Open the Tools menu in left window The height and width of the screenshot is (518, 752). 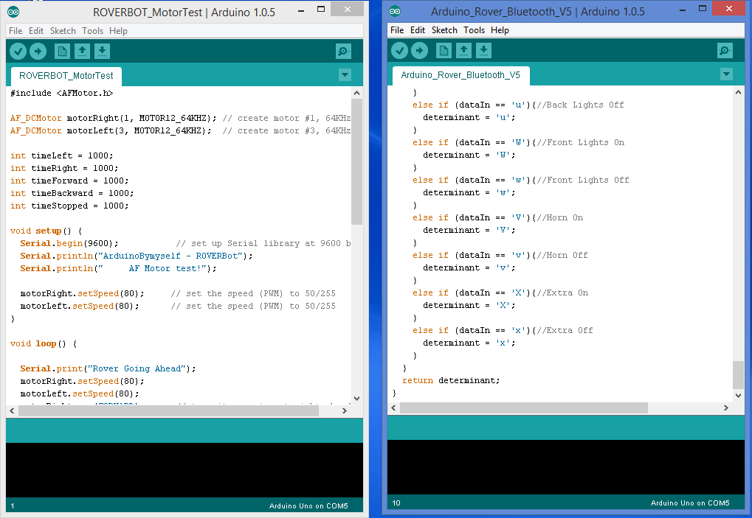pyautogui.click(x=92, y=31)
